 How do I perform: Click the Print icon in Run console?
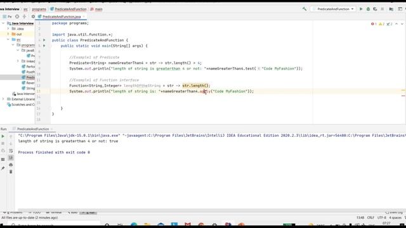(11, 165)
